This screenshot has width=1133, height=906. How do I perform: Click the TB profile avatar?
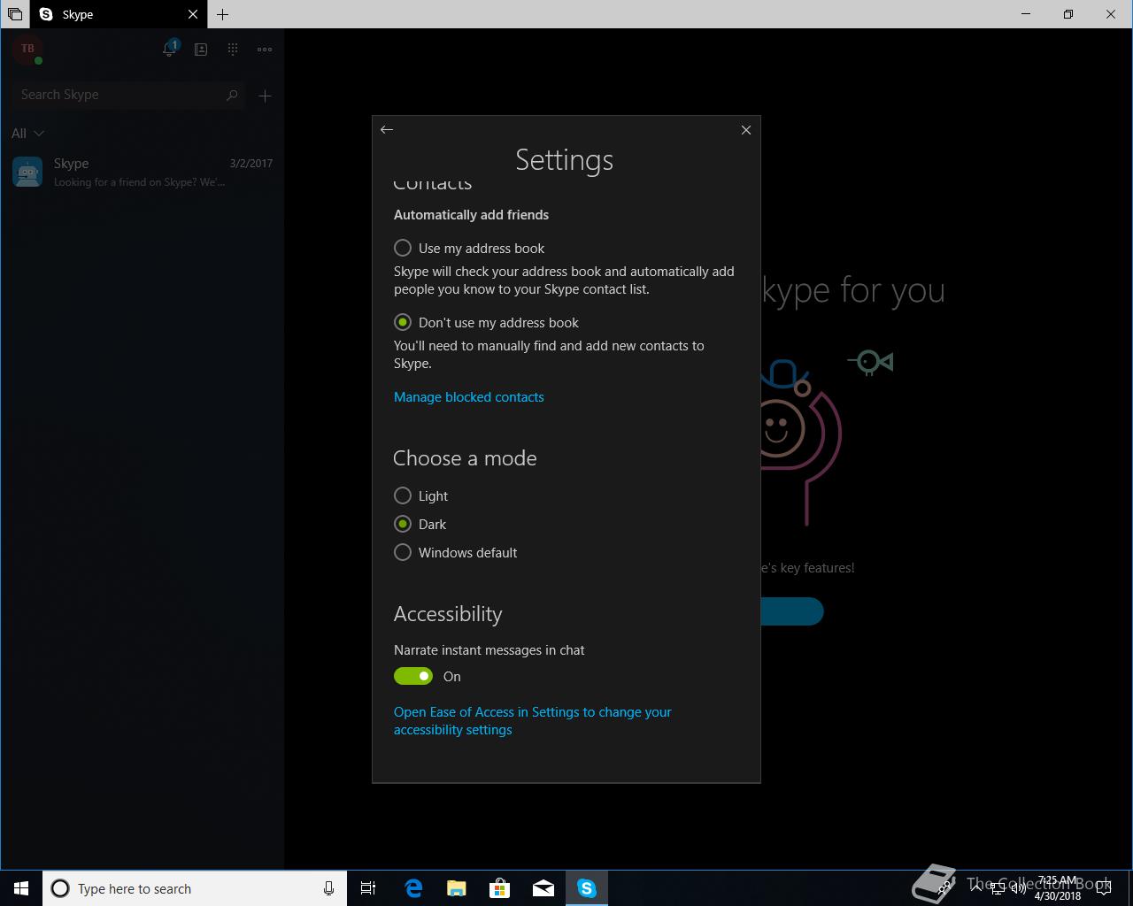pos(27,50)
